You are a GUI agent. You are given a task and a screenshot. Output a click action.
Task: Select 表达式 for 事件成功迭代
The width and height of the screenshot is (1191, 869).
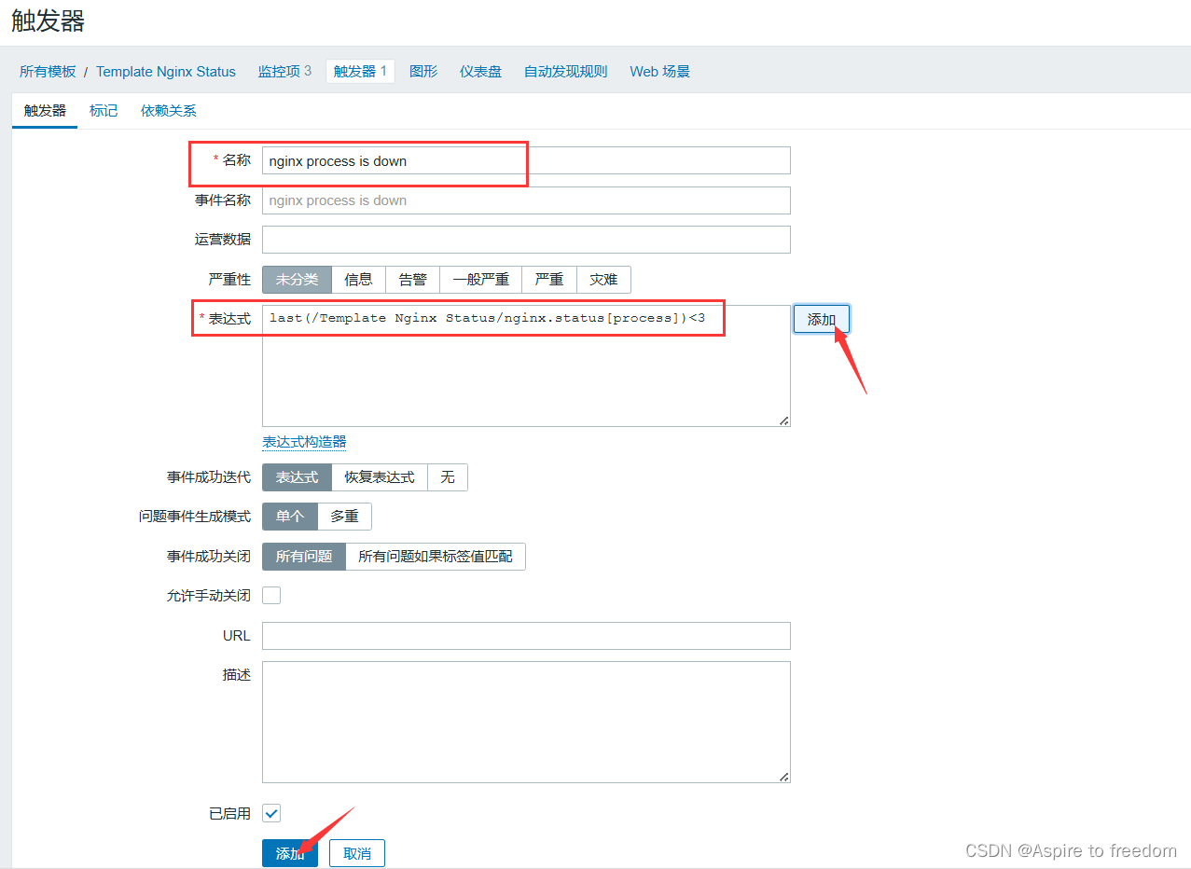click(297, 477)
